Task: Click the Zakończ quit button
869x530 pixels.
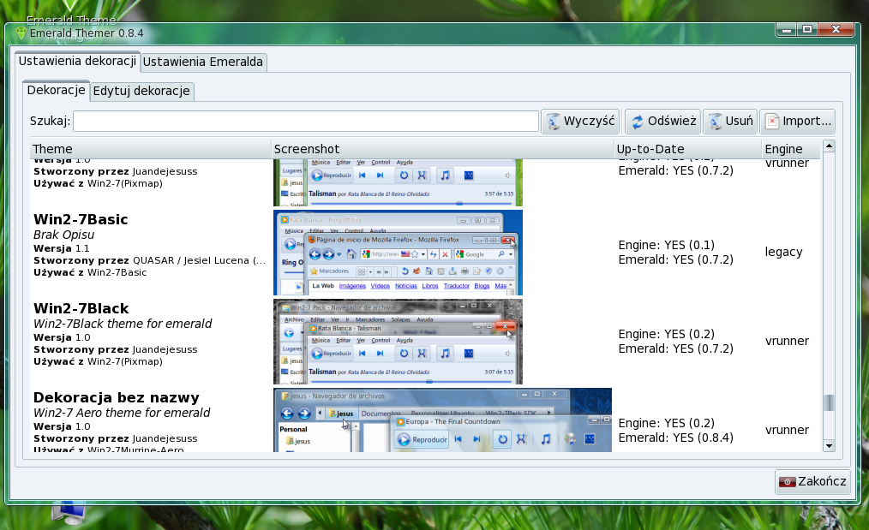Action: pyautogui.click(x=812, y=481)
